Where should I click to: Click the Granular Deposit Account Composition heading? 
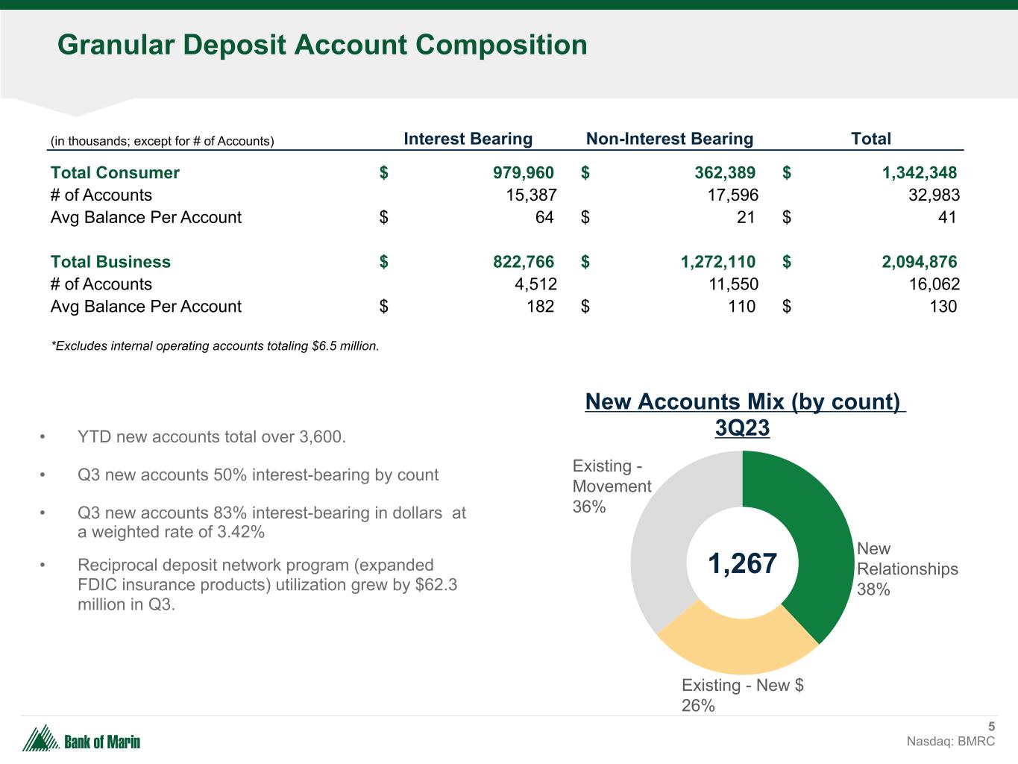[x=322, y=45]
